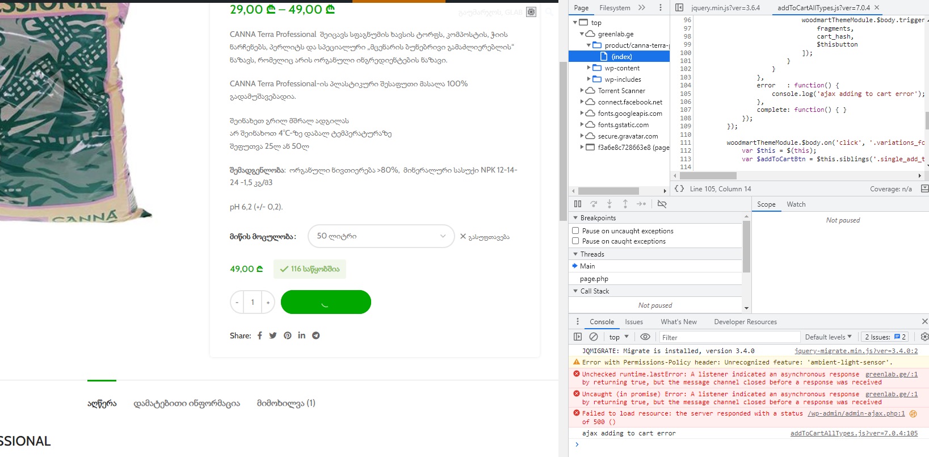The height and width of the screenshot is (457, 929).
Task: Open console settings gear
Action: pyautogui.click(x=924, y=337)
